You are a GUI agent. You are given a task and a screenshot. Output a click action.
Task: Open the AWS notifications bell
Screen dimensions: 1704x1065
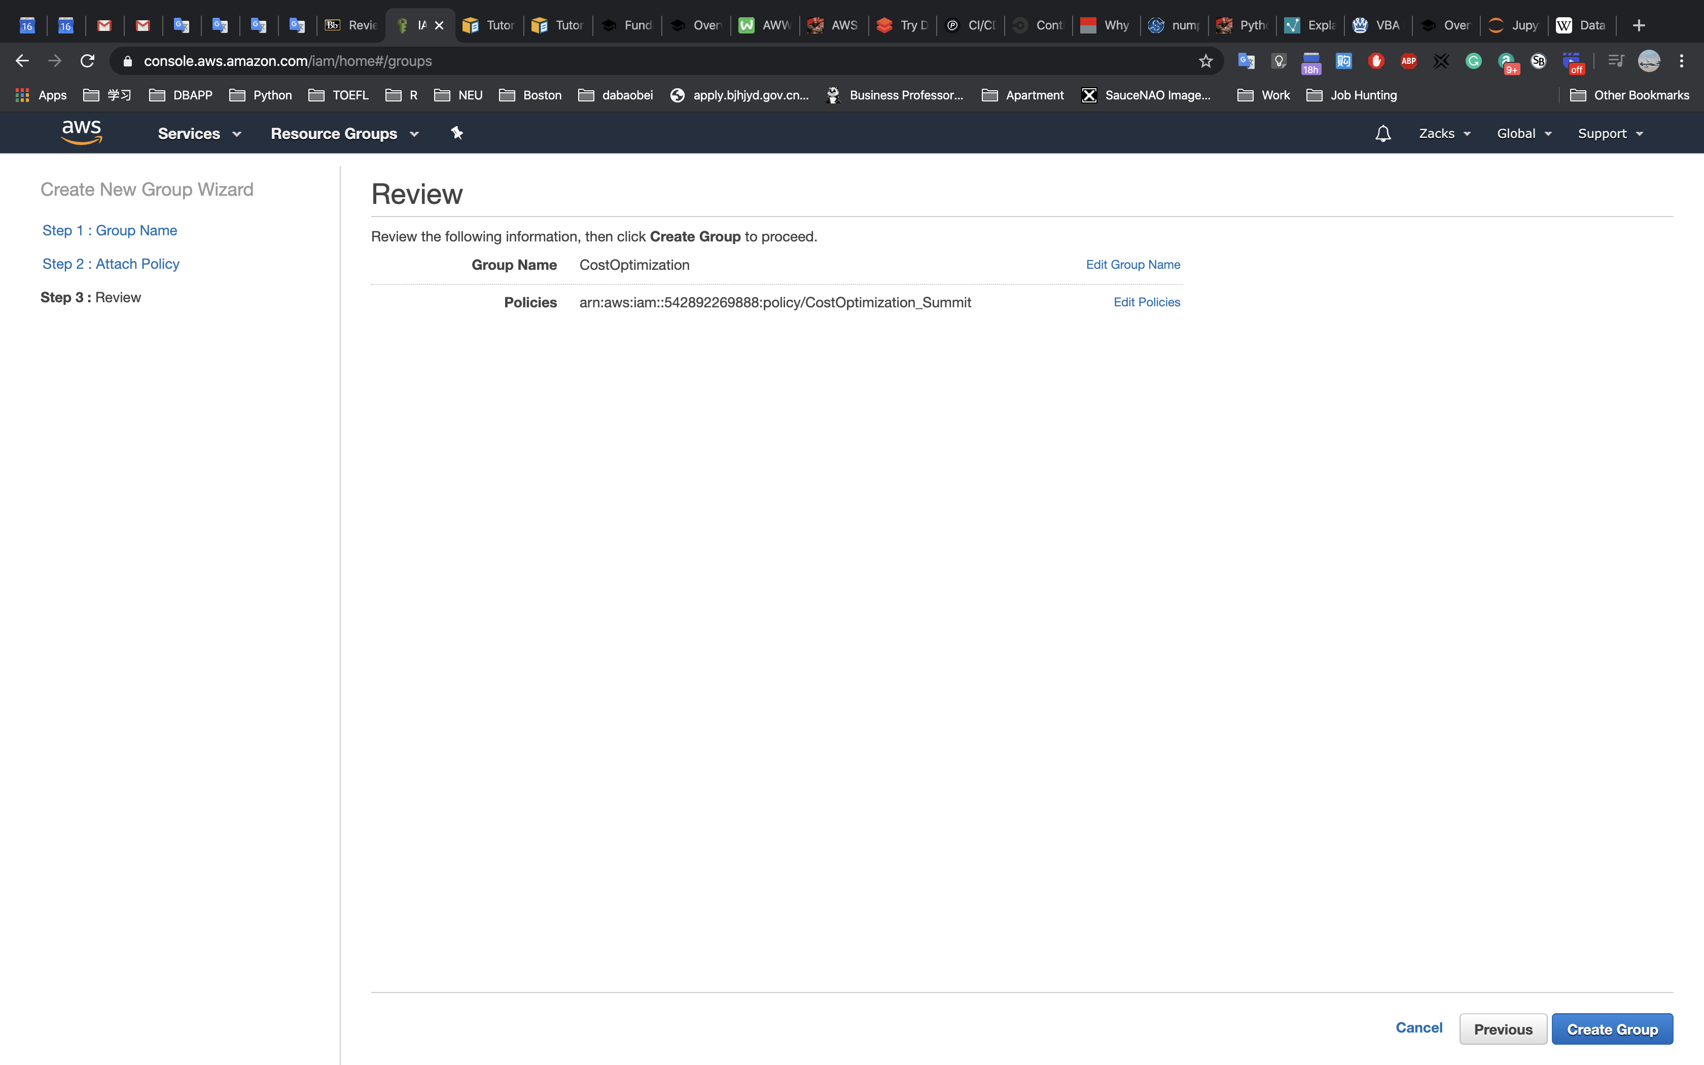[x=1383, y=134]
